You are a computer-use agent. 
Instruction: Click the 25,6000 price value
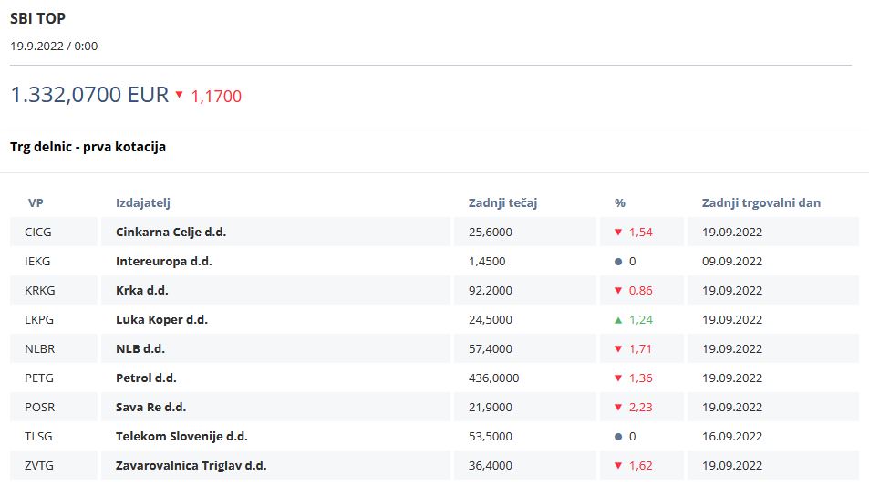(491, 233)
